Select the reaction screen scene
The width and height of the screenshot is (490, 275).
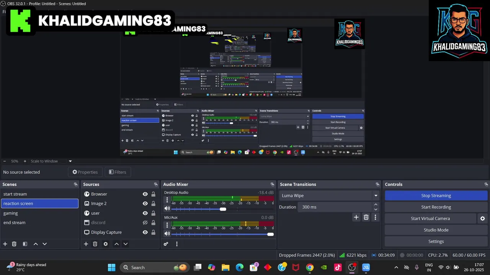click(40, 204)
